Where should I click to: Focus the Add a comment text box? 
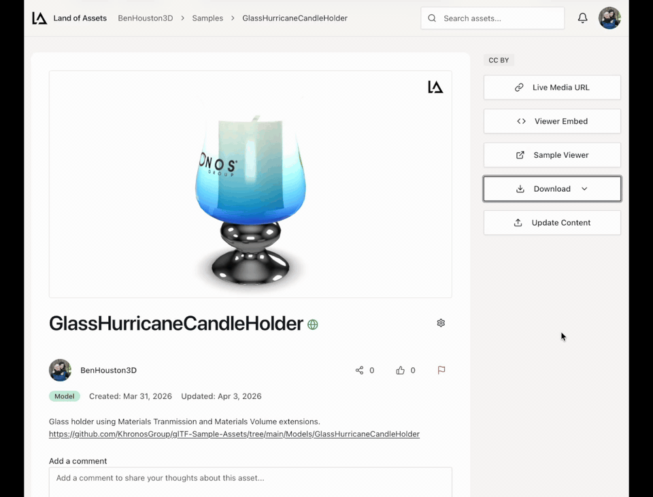[x=250, y=482]
